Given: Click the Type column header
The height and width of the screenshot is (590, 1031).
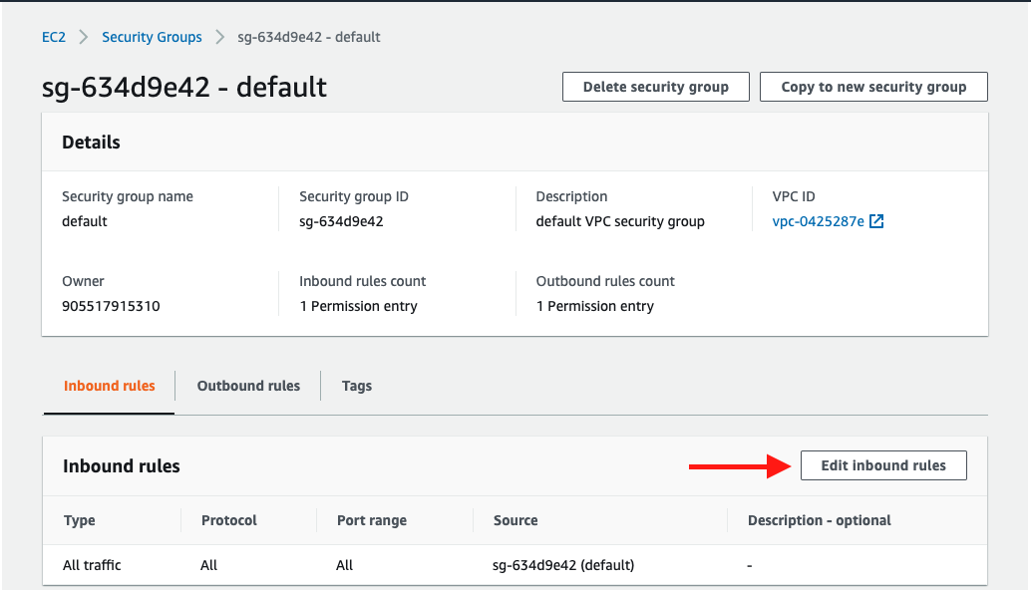Looking at the screenshot, I should click(80, 520).
